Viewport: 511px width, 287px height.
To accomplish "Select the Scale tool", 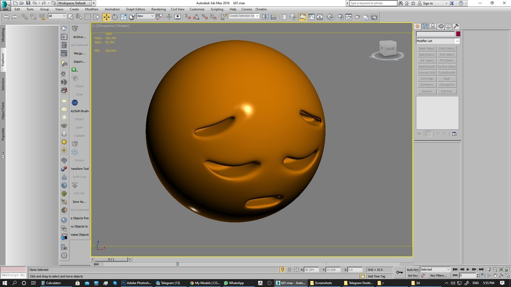I will 123,17.
